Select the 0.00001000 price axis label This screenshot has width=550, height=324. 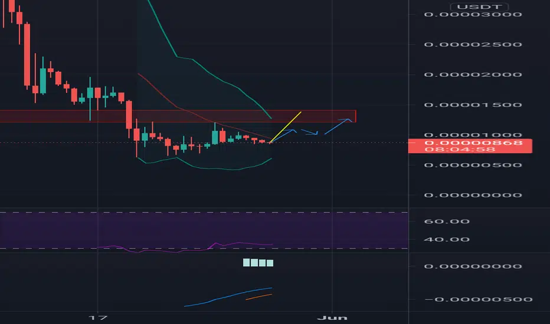473,135
